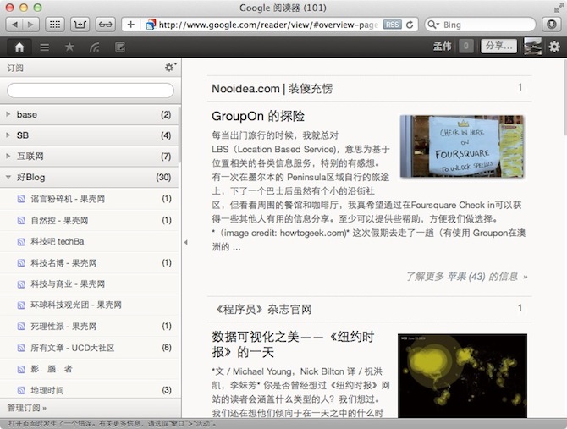The height and width of the screenshot is (429, 567).
Task: Show starred items with the star icon
Action: pyautogui.click(x=69, y=47)
